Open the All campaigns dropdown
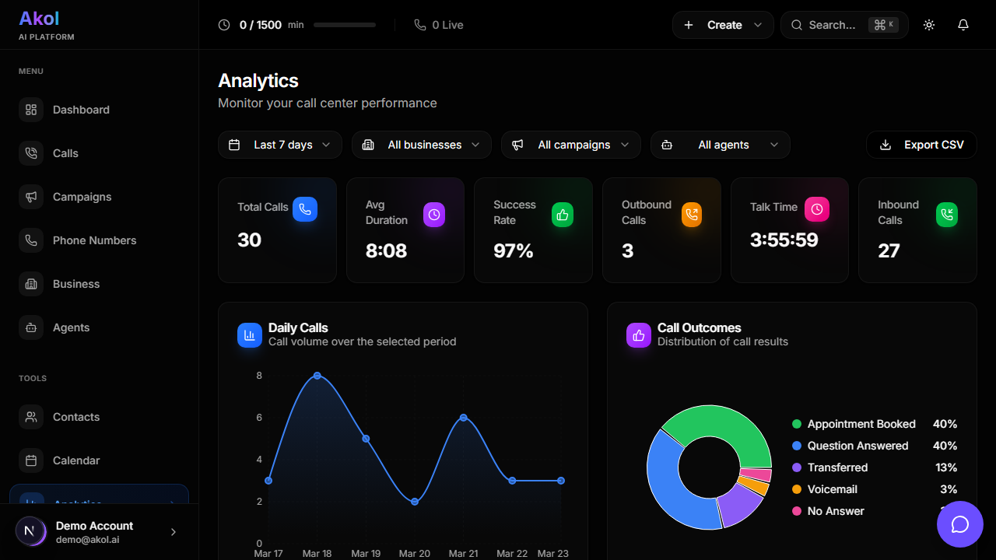The height and width of the screenshot is (560, 996). tap(570, 145)
